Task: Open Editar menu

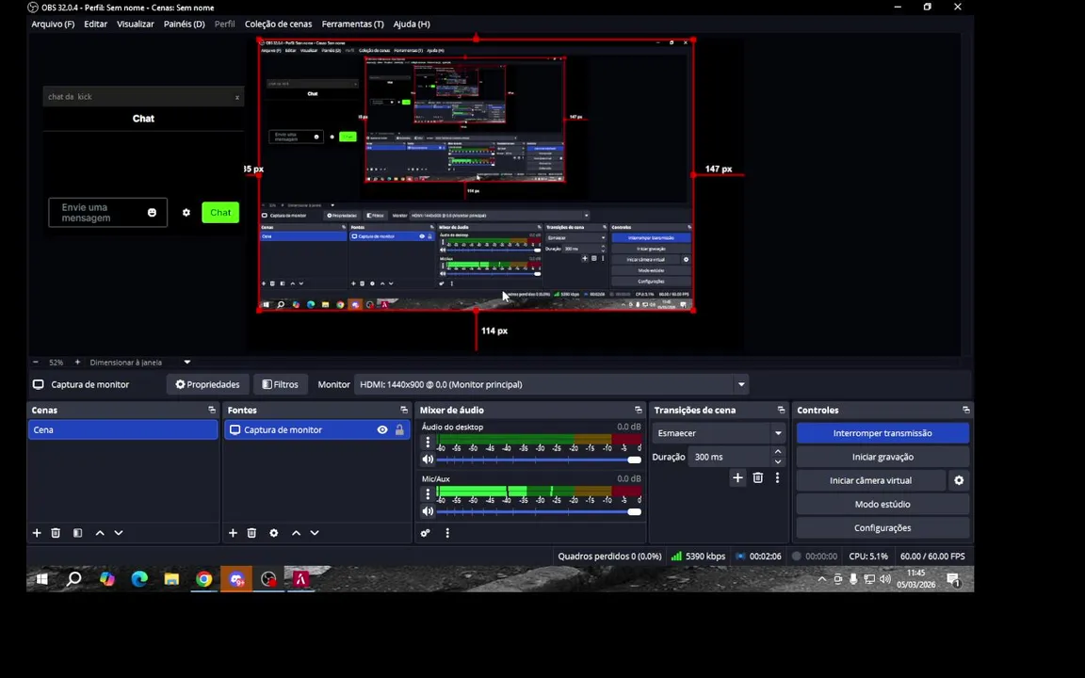Action: point(95,24)
